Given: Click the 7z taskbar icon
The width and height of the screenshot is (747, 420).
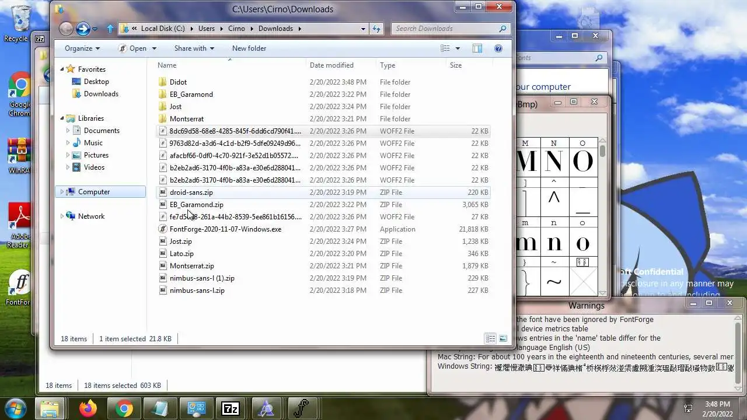Looking at the screenshot, I should 230,408.
